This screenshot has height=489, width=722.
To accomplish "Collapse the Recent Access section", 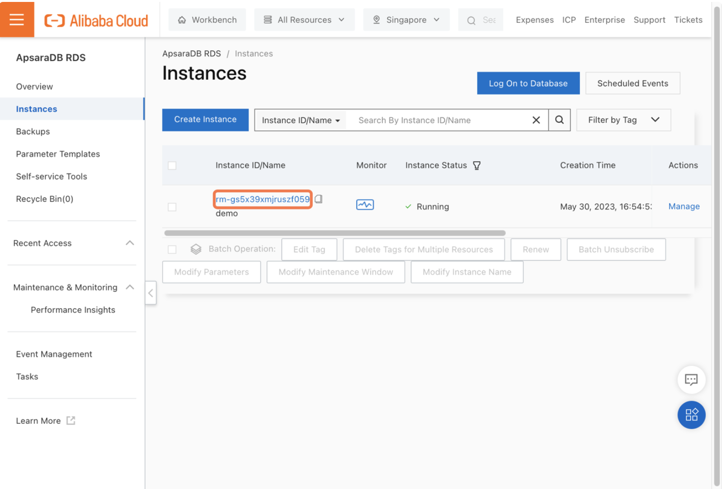I will click(130, 243).
